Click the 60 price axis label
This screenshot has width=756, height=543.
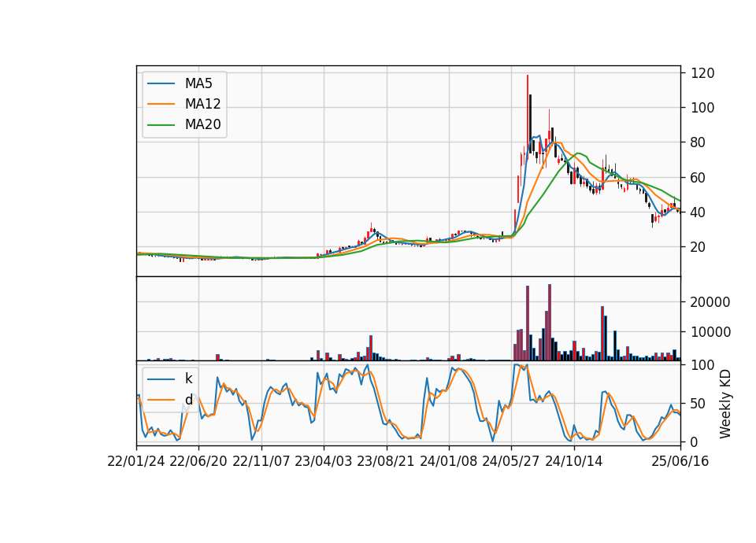(x=699, y=178)
